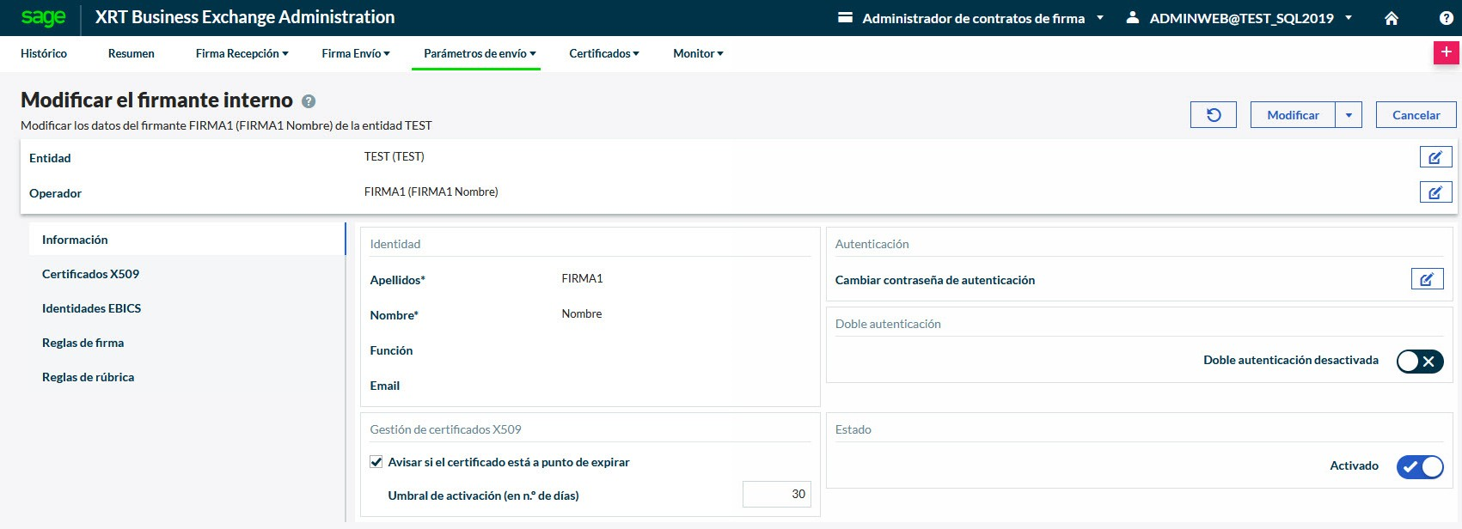Go to home via house icon

coord(1392,18)
